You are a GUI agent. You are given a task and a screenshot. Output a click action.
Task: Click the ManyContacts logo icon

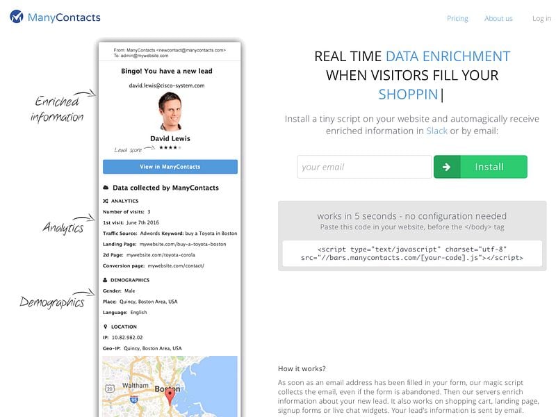pos(16,17)
